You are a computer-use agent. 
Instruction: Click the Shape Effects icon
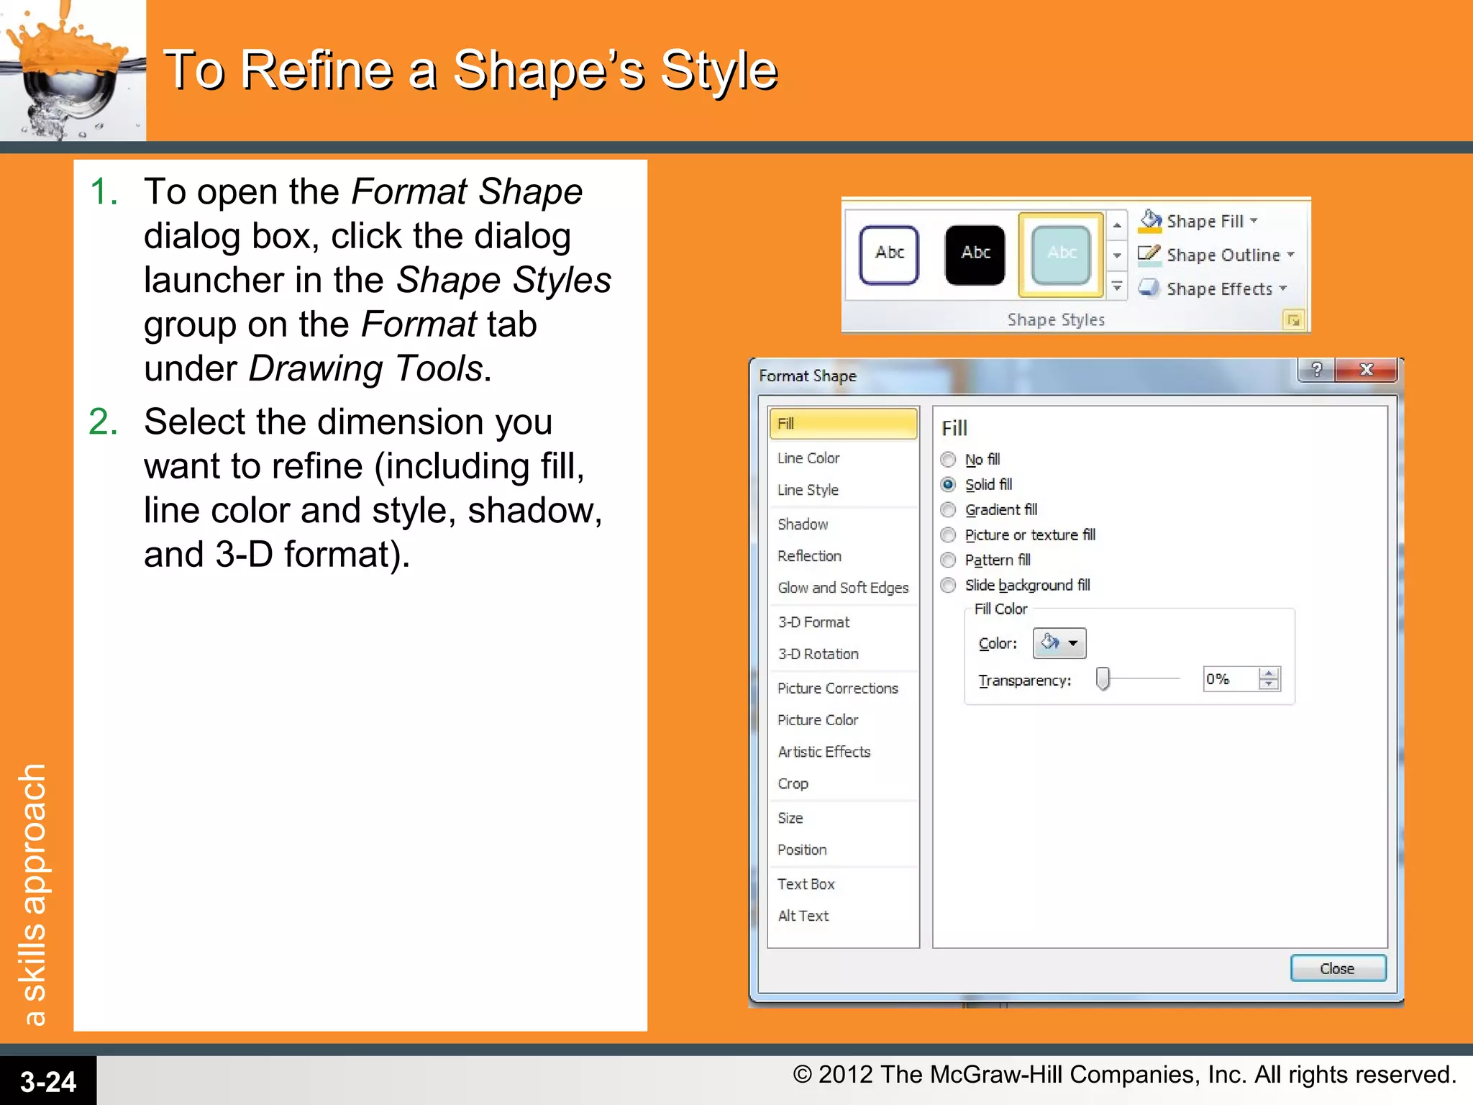click(1149, 288)
